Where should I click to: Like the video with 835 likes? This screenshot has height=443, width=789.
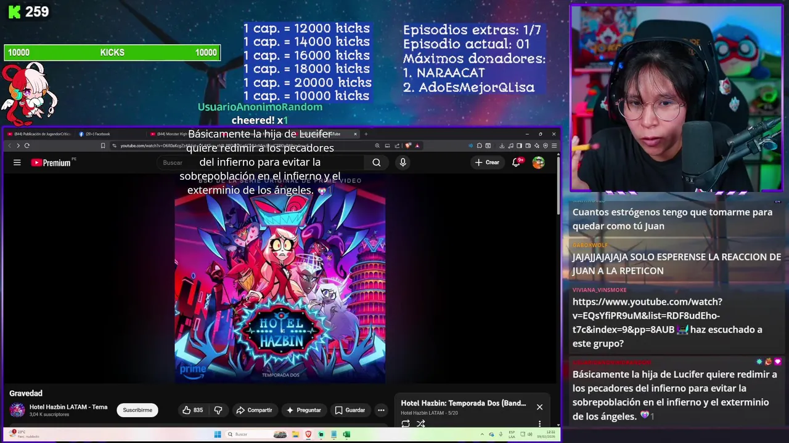click(x=192, y=410)
